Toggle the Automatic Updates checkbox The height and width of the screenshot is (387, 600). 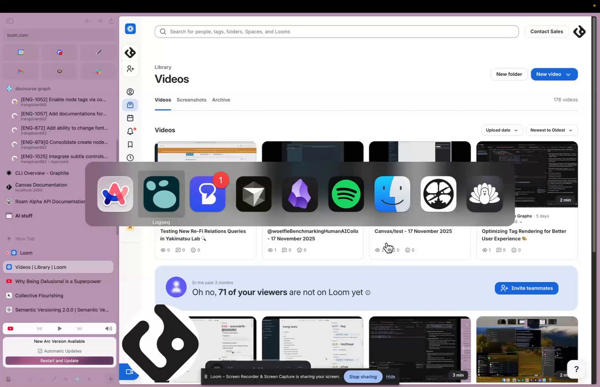pyautogui.click(x=40, y=351)
